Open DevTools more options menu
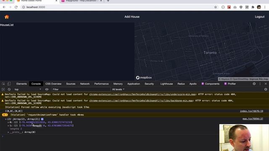Viewport: 269px width, 151px height. click(260, 84)
